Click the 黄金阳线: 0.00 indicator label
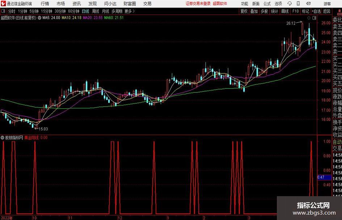The height and width of the screenshot is (220, 342). click(36, 138)
